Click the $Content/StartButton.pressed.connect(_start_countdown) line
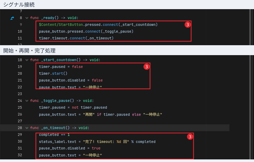This screenshot has width=254, height=162. click(x=98, y=25)
